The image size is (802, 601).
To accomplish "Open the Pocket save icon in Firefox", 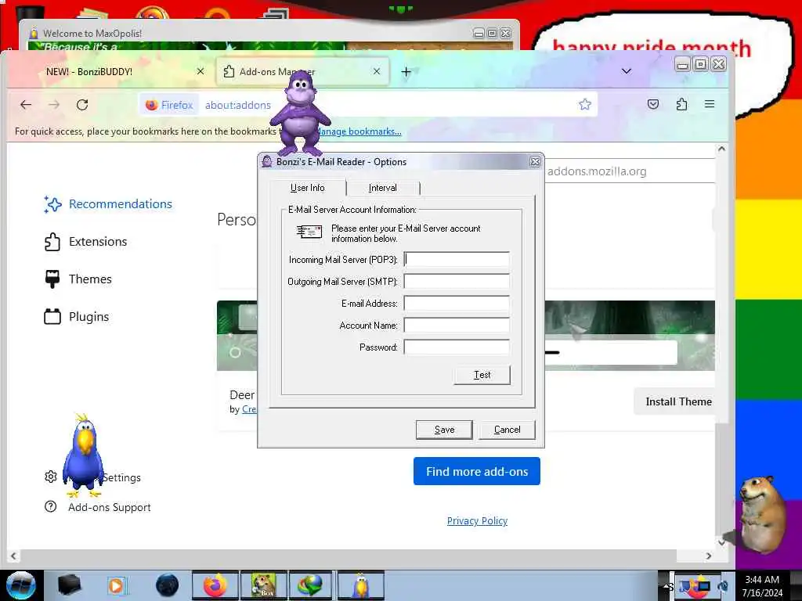I will (653, 104).
